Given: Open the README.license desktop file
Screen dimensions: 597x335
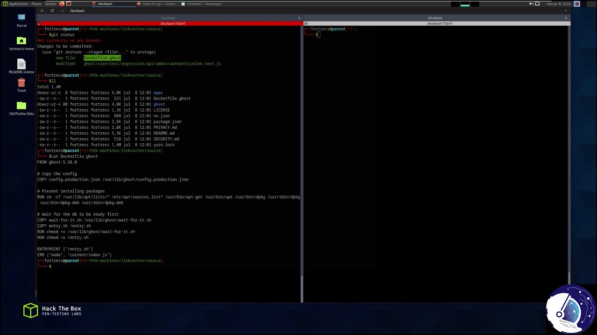Looking at the screenshot, I should 21,67.
